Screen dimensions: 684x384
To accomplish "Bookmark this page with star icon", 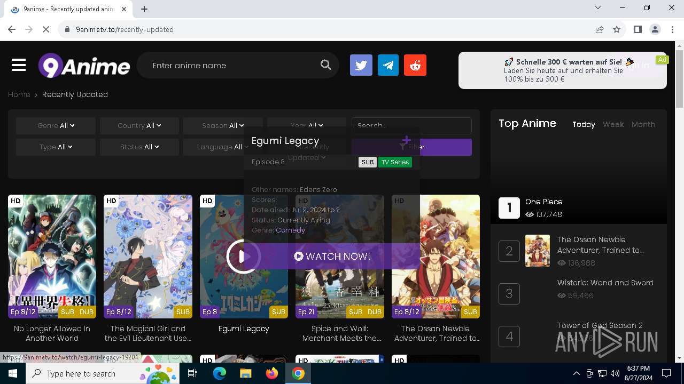I will pyautogui.click(x=617, y=29).
